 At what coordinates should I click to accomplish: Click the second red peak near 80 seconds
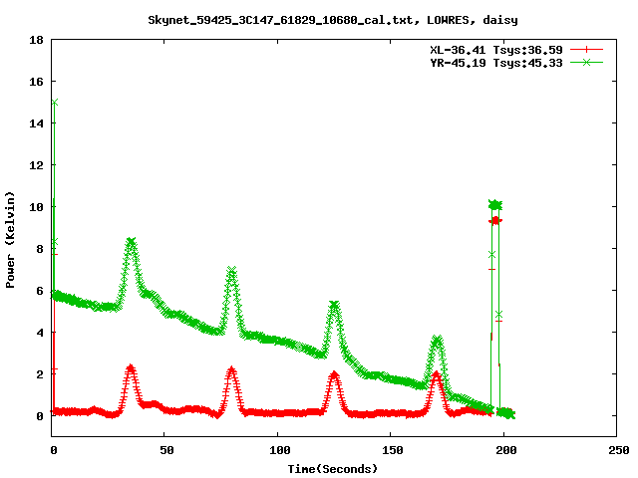click(x=231, y=370)
